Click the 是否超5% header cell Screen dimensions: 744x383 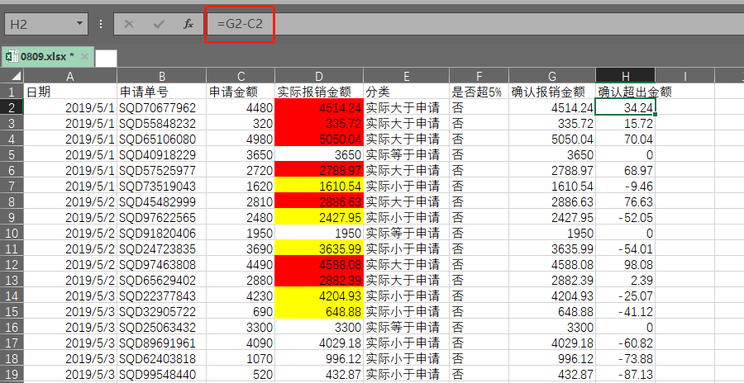point(479,92)
